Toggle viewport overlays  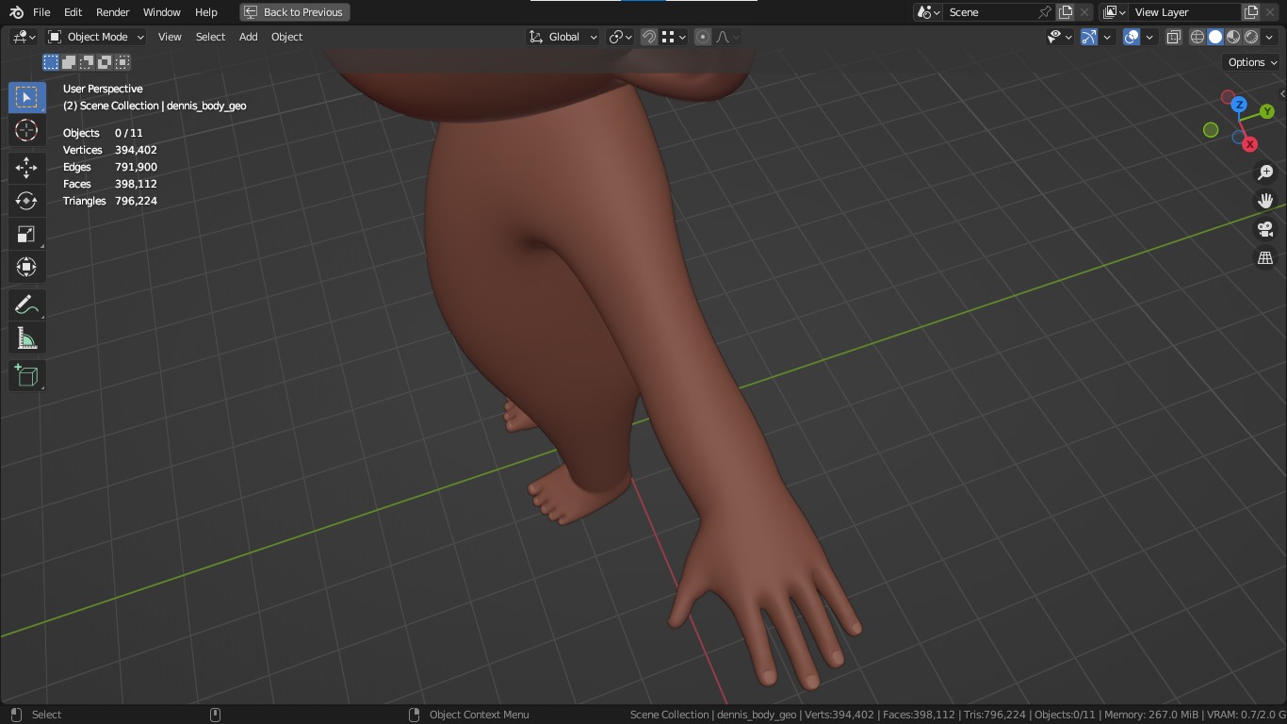[1132, 37]
